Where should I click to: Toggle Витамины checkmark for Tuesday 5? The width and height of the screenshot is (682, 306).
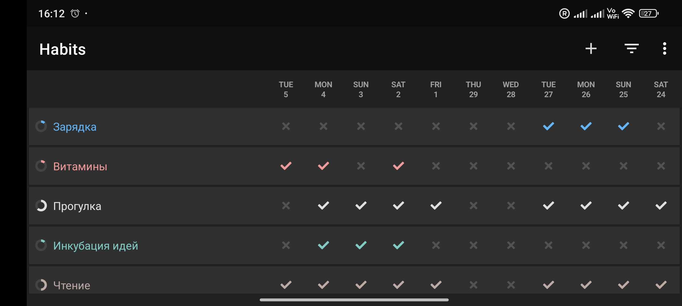tap(286, 166)
